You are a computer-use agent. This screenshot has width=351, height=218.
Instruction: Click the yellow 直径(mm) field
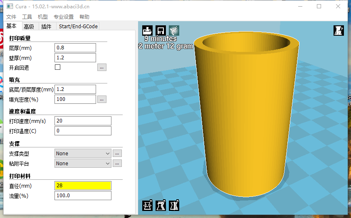pos(83,186)
